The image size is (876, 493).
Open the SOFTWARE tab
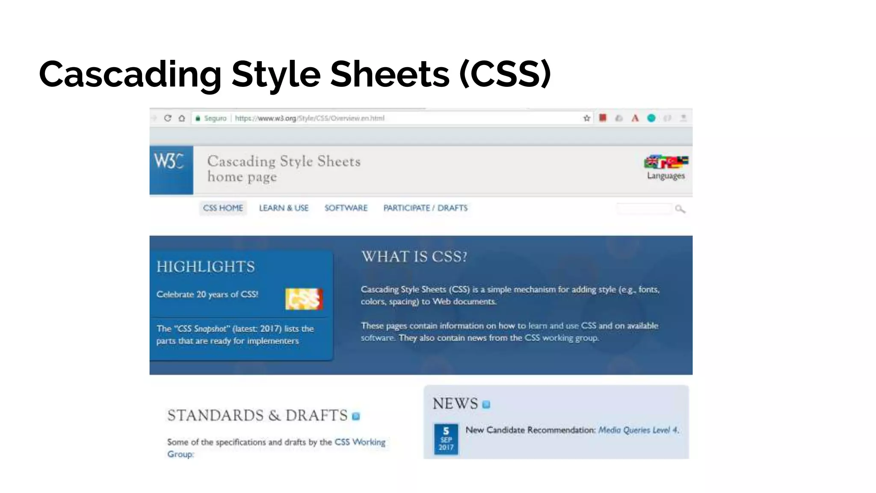(x=346, y=208)
